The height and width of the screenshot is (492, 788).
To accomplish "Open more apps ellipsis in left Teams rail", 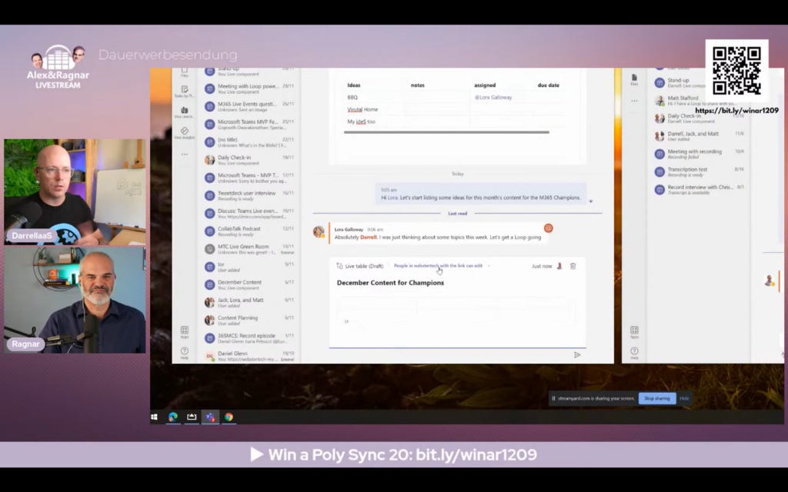I will click(x=185, y=154).
